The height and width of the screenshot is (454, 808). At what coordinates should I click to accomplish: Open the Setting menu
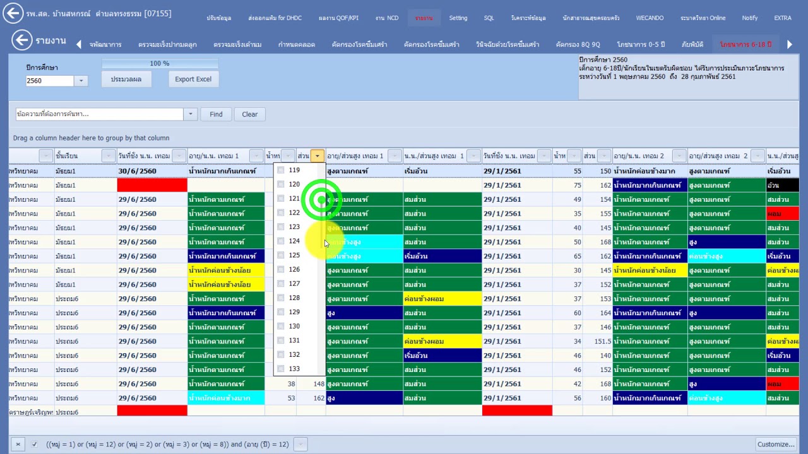tap(458, 18)
